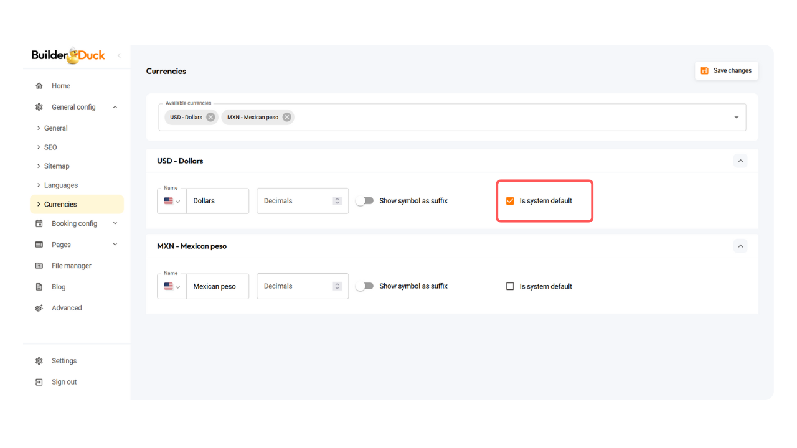Collapse the MXN - Mexican peso section
The image size is (797, 448).
[x=740, y=246]
